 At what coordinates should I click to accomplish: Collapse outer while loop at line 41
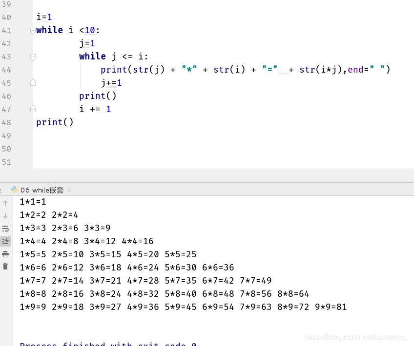tap(33, 31)
